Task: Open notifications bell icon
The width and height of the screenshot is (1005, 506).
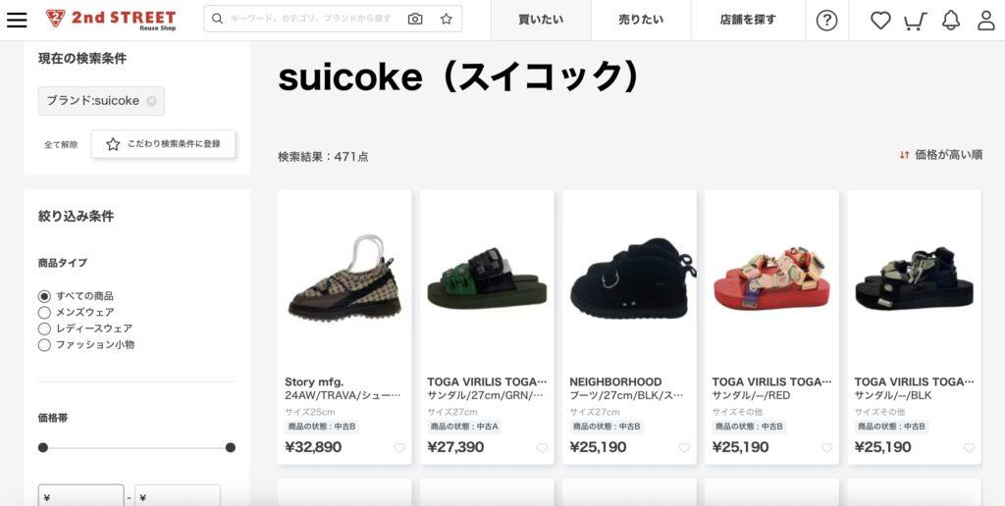Action: tap(951, 21)
